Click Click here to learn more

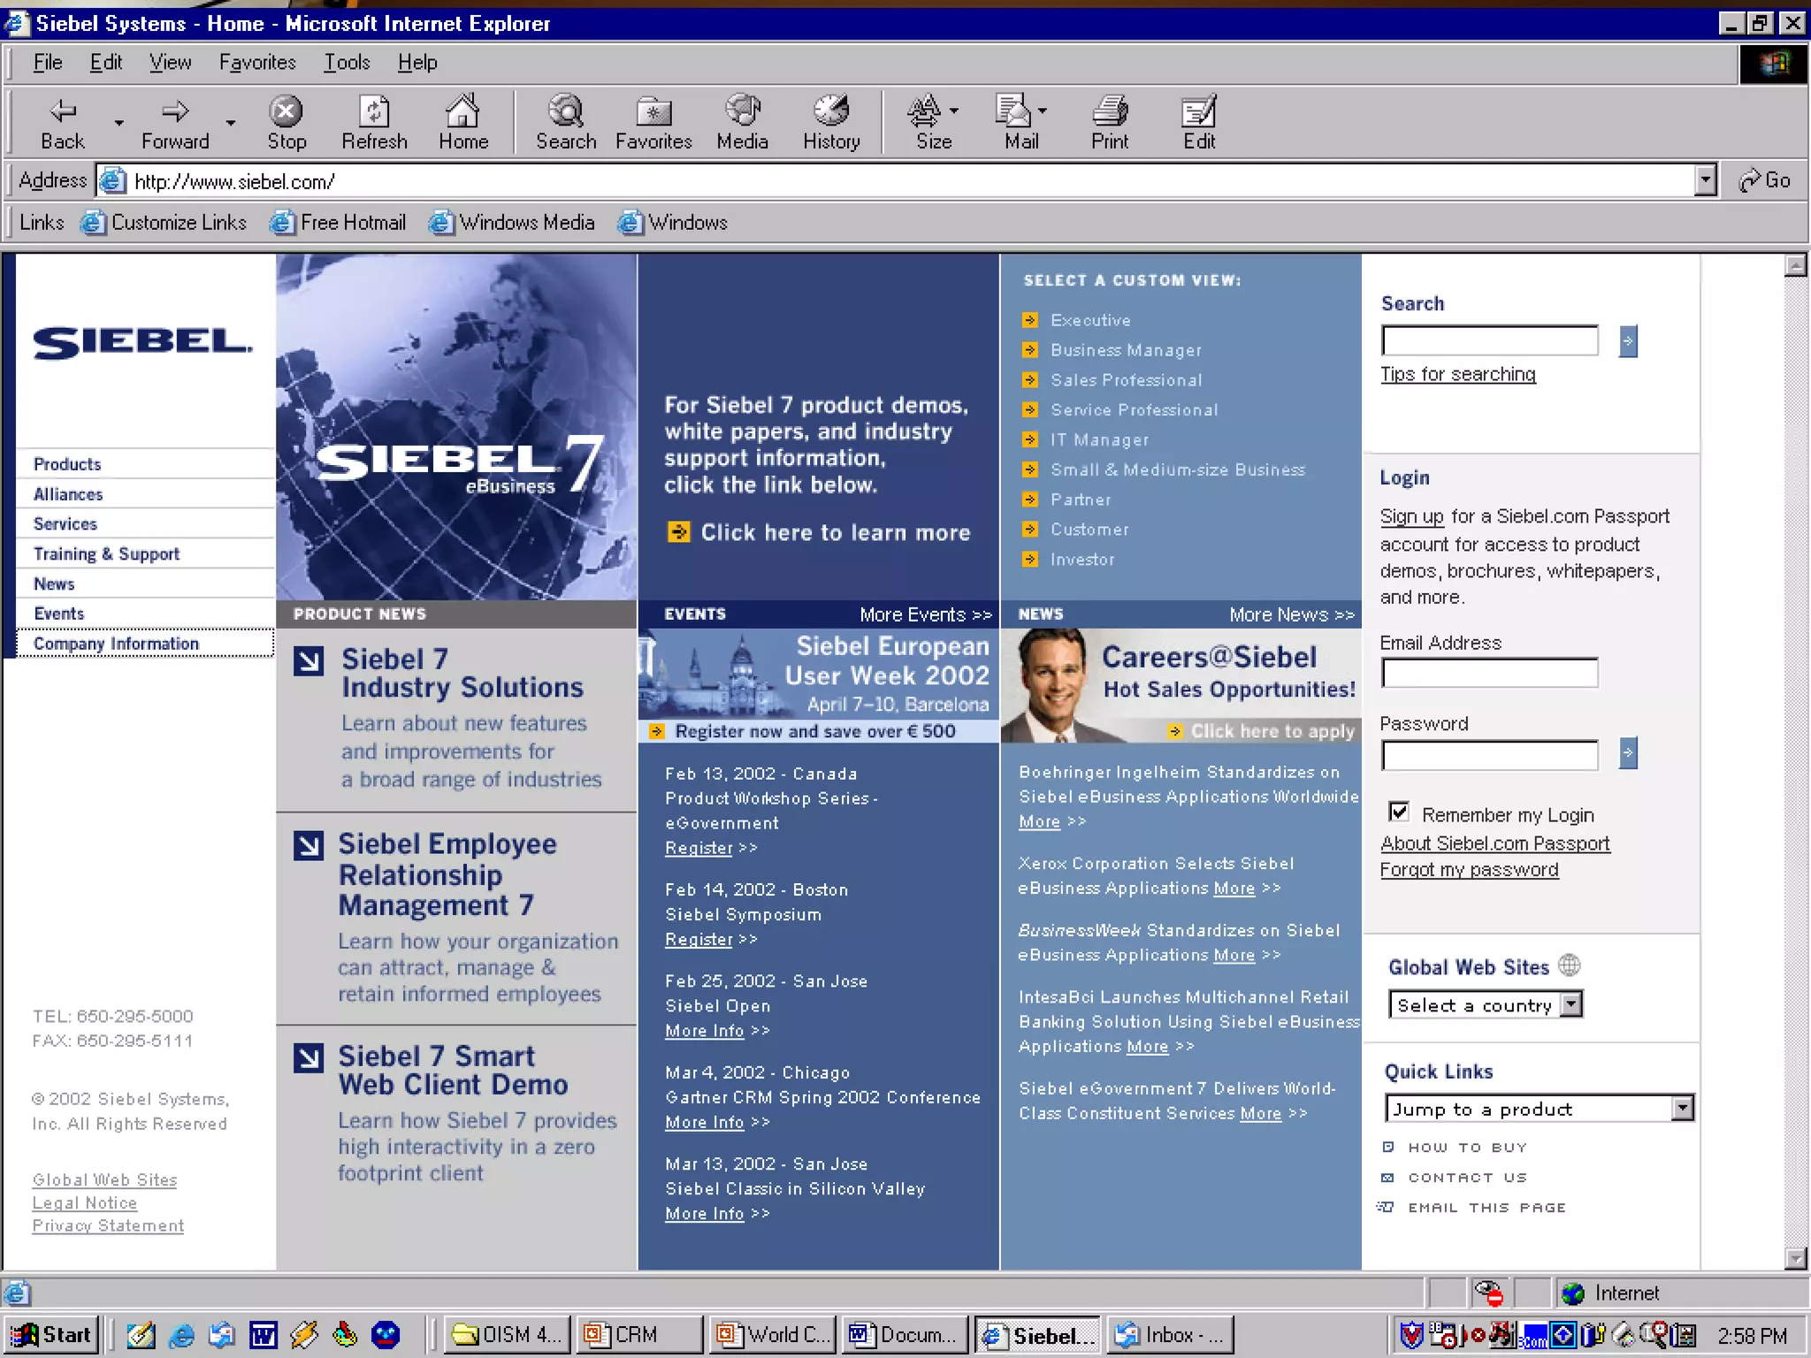pyautogui.click(x=836, y=532)
